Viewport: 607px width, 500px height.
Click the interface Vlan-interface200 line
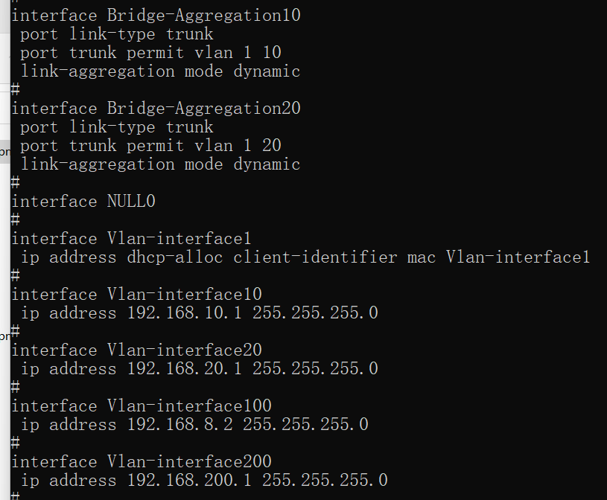[141, 461]
